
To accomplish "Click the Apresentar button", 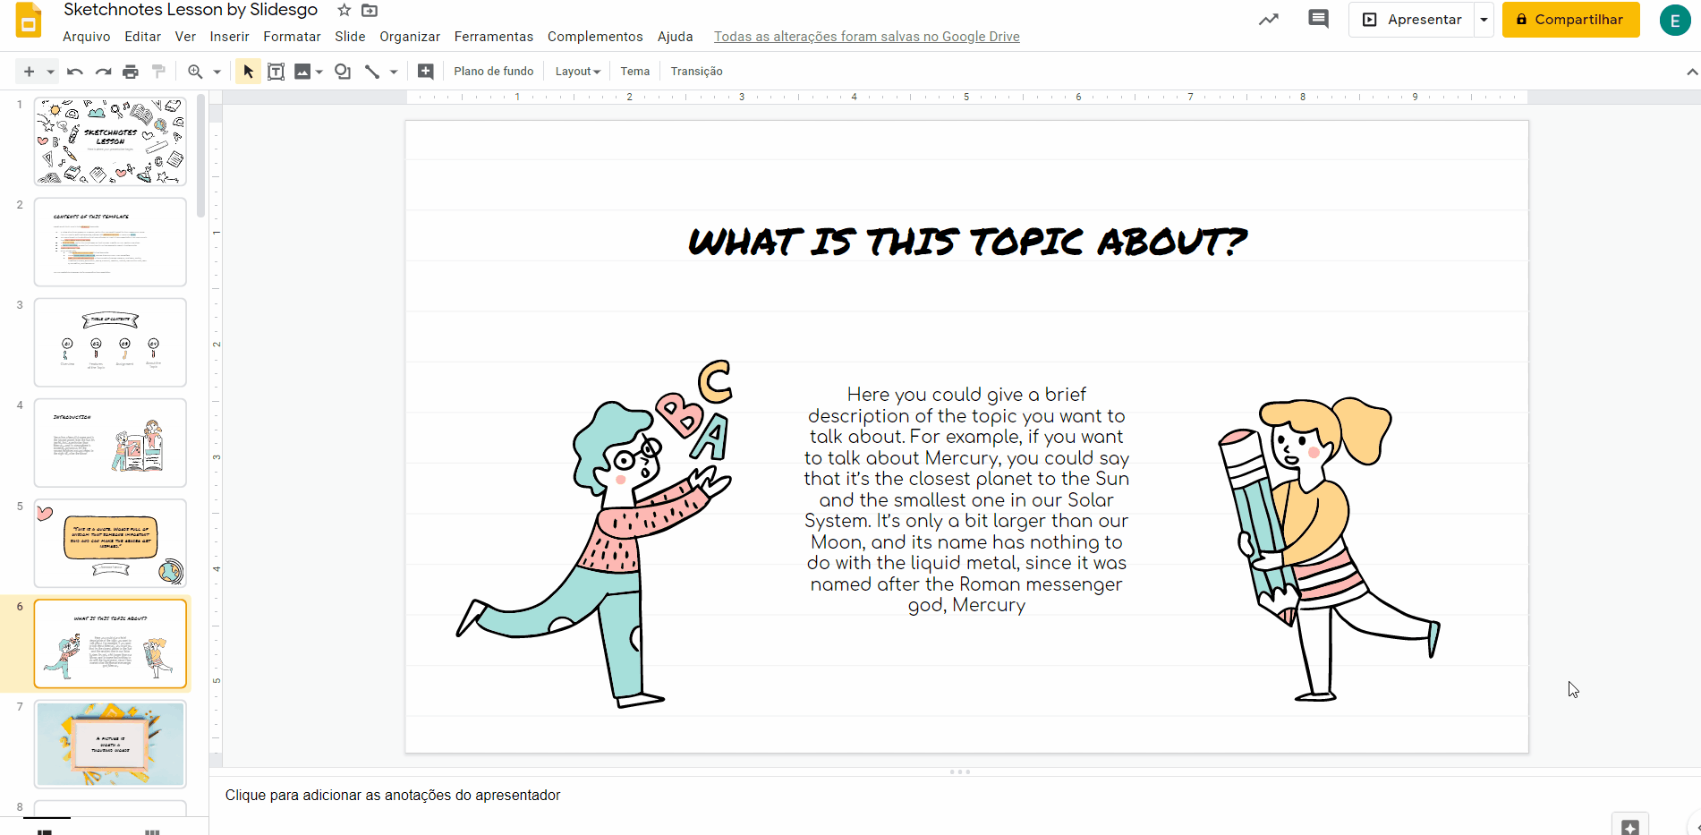I will coord(1412,20).
